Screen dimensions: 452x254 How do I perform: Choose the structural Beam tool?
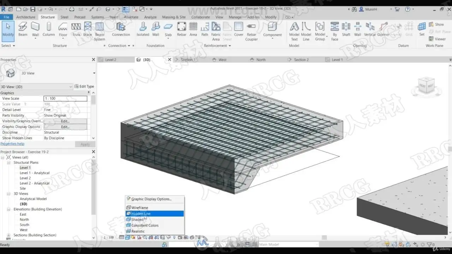23,29
